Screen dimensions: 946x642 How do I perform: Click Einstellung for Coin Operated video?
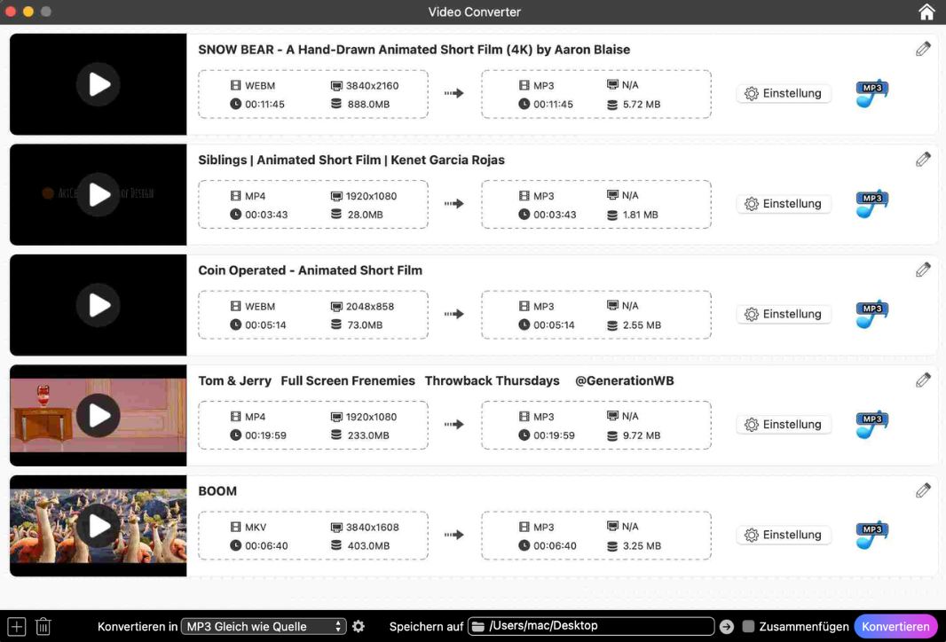pos(784,314)
